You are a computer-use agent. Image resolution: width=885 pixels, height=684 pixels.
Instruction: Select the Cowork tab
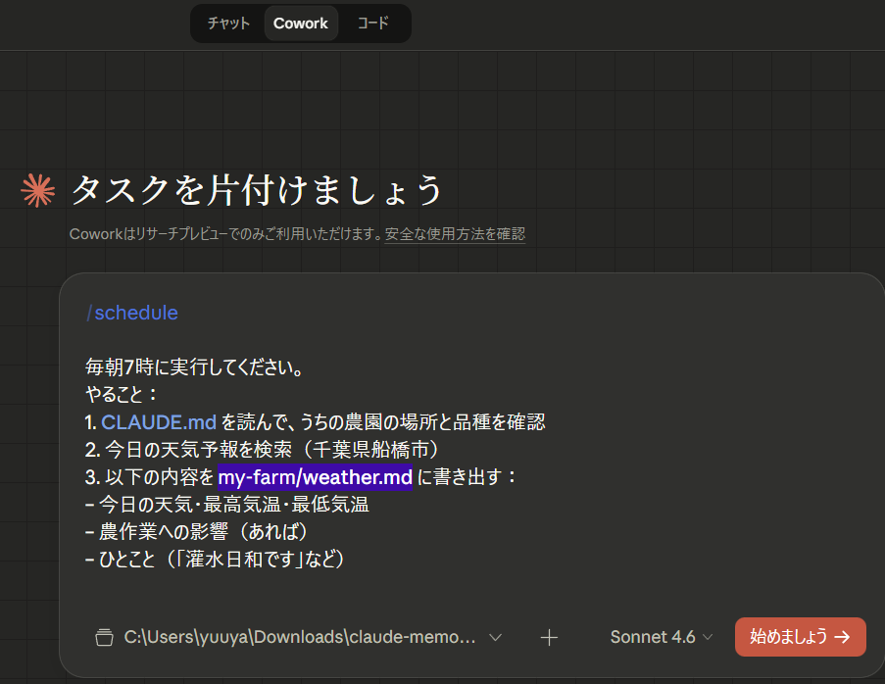coord(301,24)
